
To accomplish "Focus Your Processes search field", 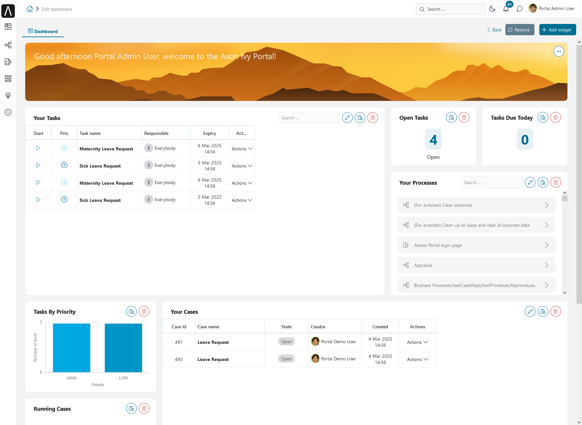I will click(492, 182).
